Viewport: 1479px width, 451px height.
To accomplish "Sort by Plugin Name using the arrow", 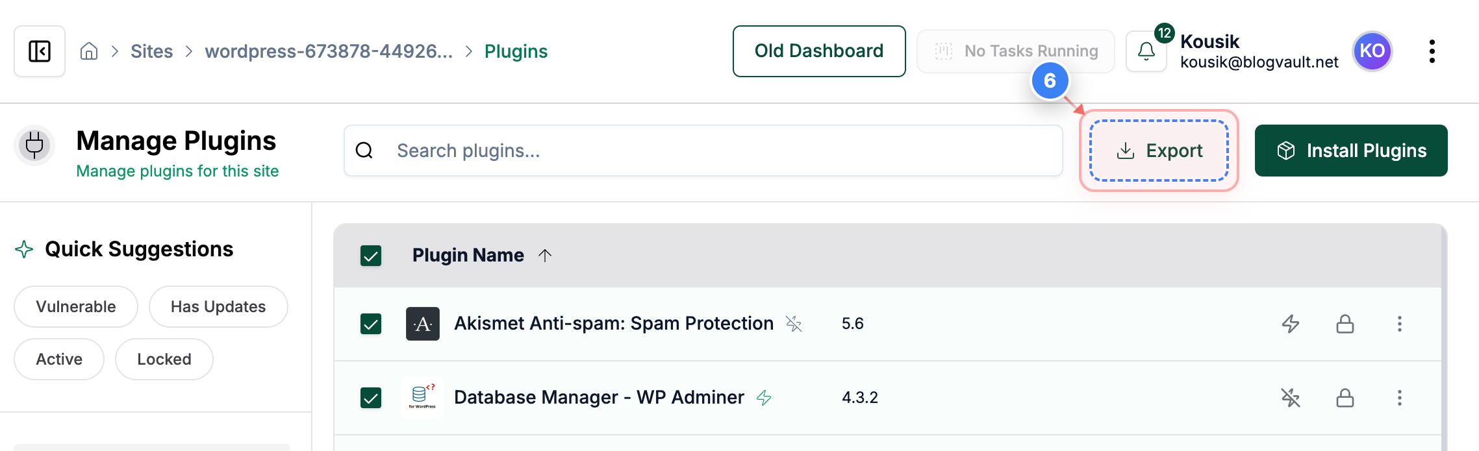I will pyautogui.click(x=545, y=255).
